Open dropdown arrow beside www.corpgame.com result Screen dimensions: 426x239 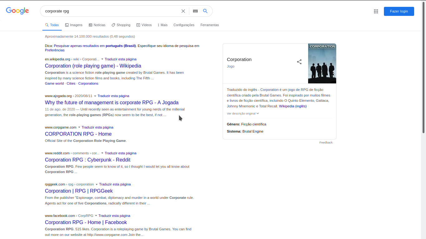point(79,127)
